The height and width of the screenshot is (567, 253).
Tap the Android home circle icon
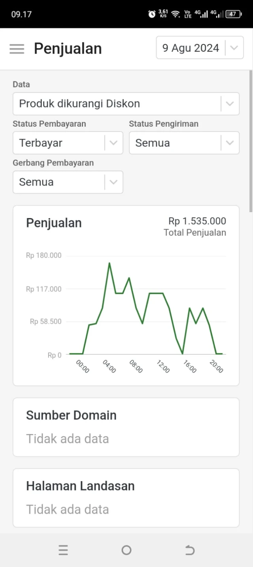coord(126,550)
